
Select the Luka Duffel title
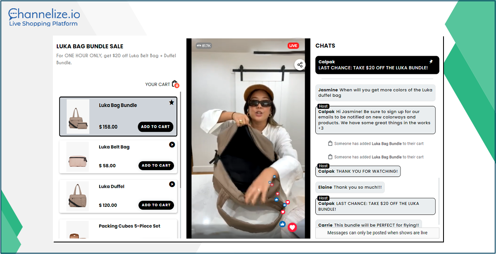(112, 187)
